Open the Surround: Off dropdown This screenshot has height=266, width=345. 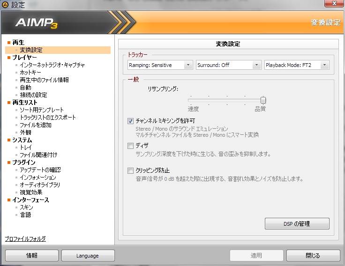coord(229,65)
